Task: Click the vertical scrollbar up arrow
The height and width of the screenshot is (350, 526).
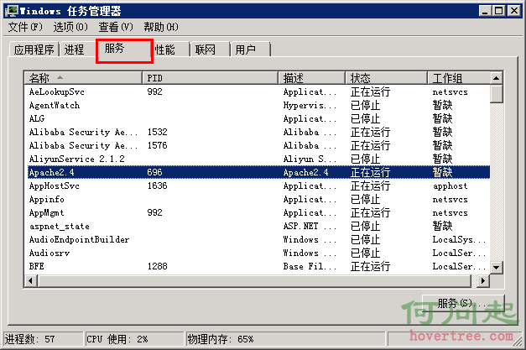Action: (496, 78)
